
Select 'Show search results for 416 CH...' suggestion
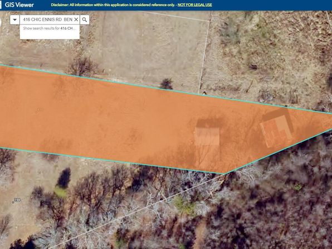pyautogui.click(x=50, y=28)
